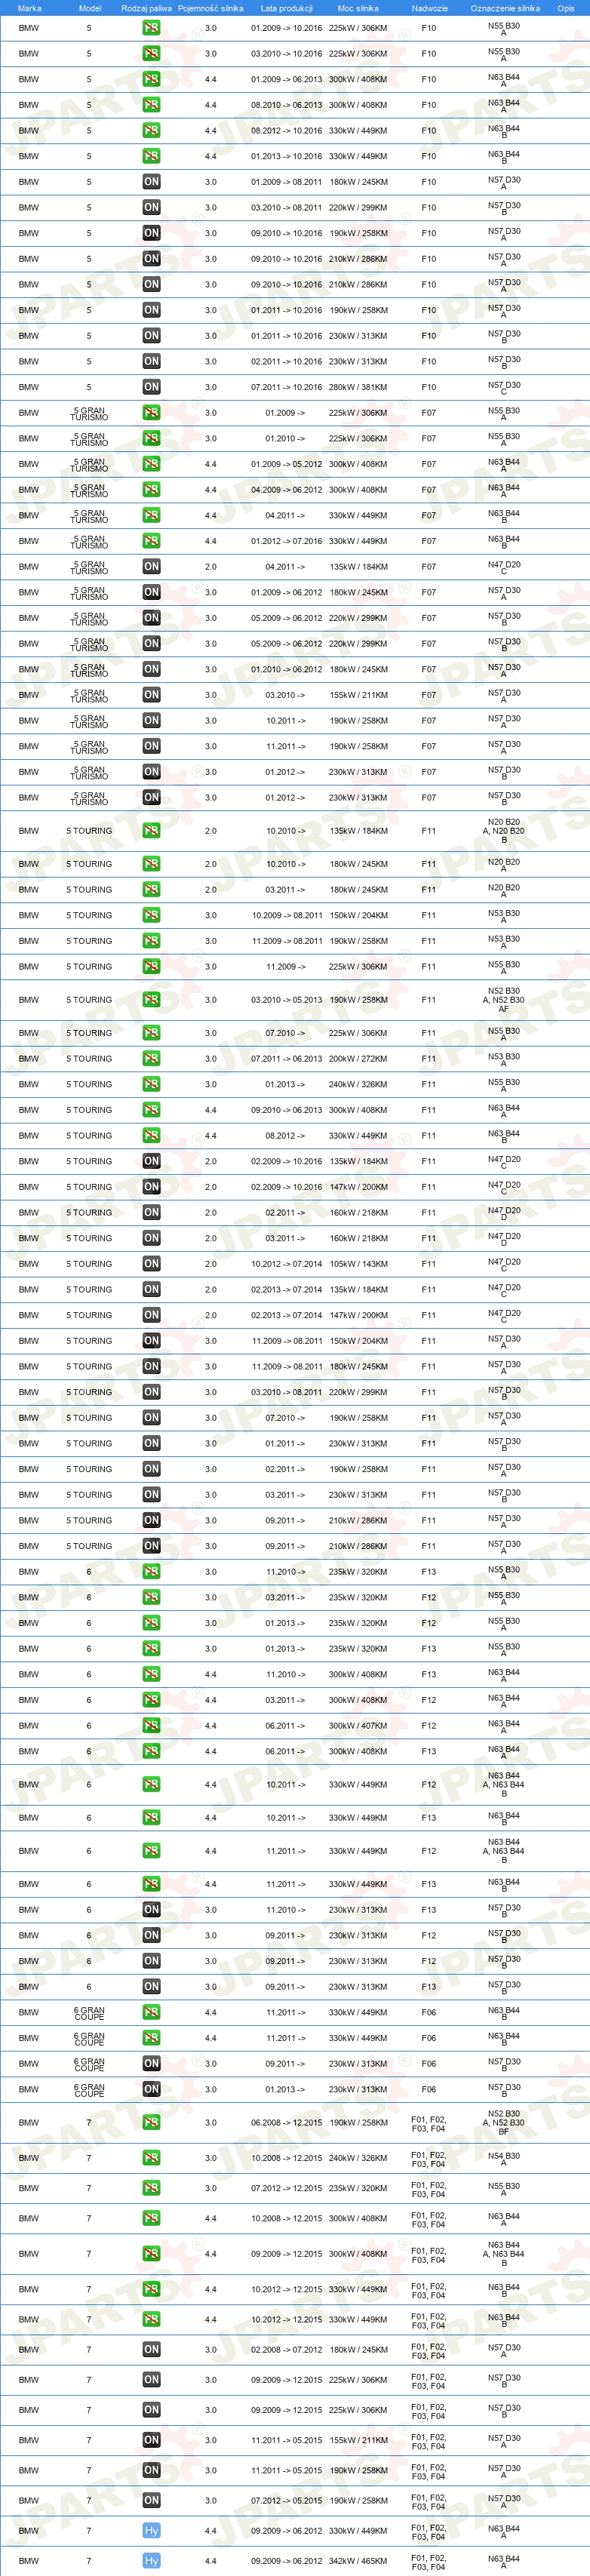Click PB icon in 5 Touring 240kW / 326KM row

(151, 1084)
